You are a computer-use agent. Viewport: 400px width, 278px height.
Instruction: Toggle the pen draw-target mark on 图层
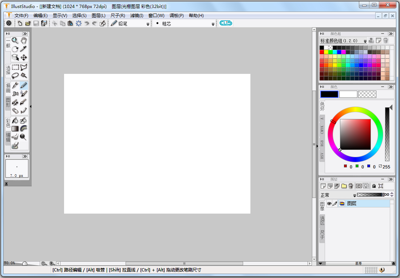pyautogui.click(x=335, y=204)
